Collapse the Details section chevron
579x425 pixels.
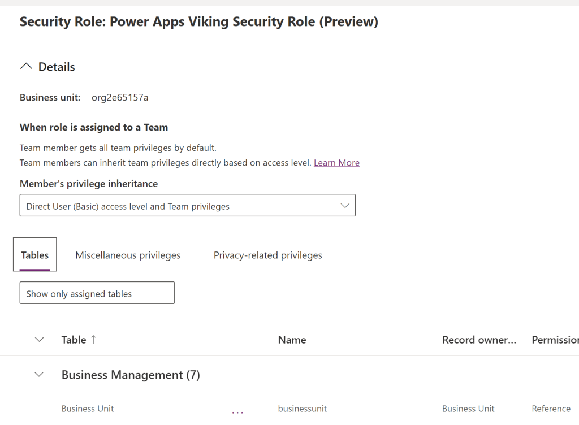click(x=26, y=67)
